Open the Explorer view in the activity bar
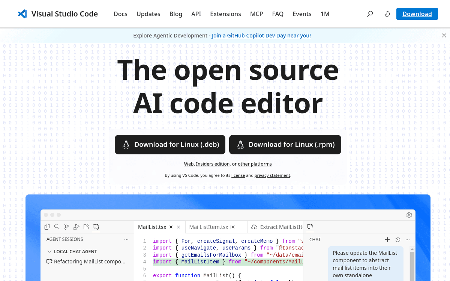The image size is (450, 281). click(x=47, y=227)
